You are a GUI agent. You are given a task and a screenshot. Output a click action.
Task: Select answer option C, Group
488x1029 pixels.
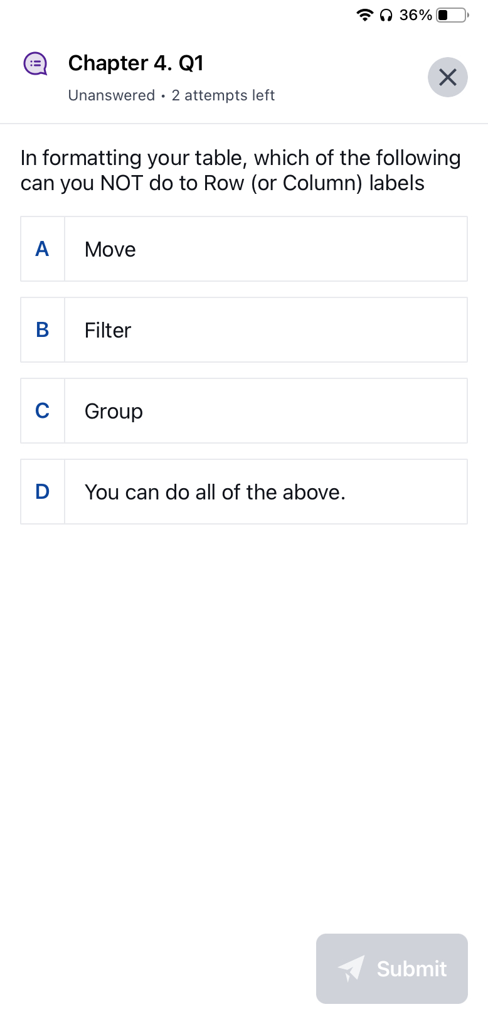(x=243, y=410)
